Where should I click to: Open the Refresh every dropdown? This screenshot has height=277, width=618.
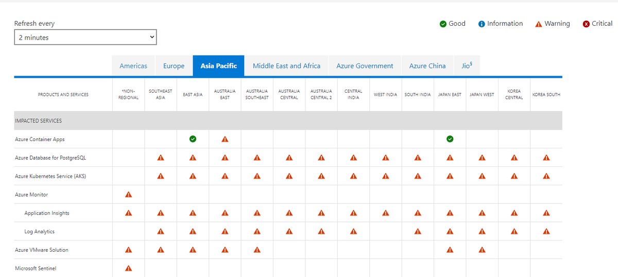pos(85,37)
